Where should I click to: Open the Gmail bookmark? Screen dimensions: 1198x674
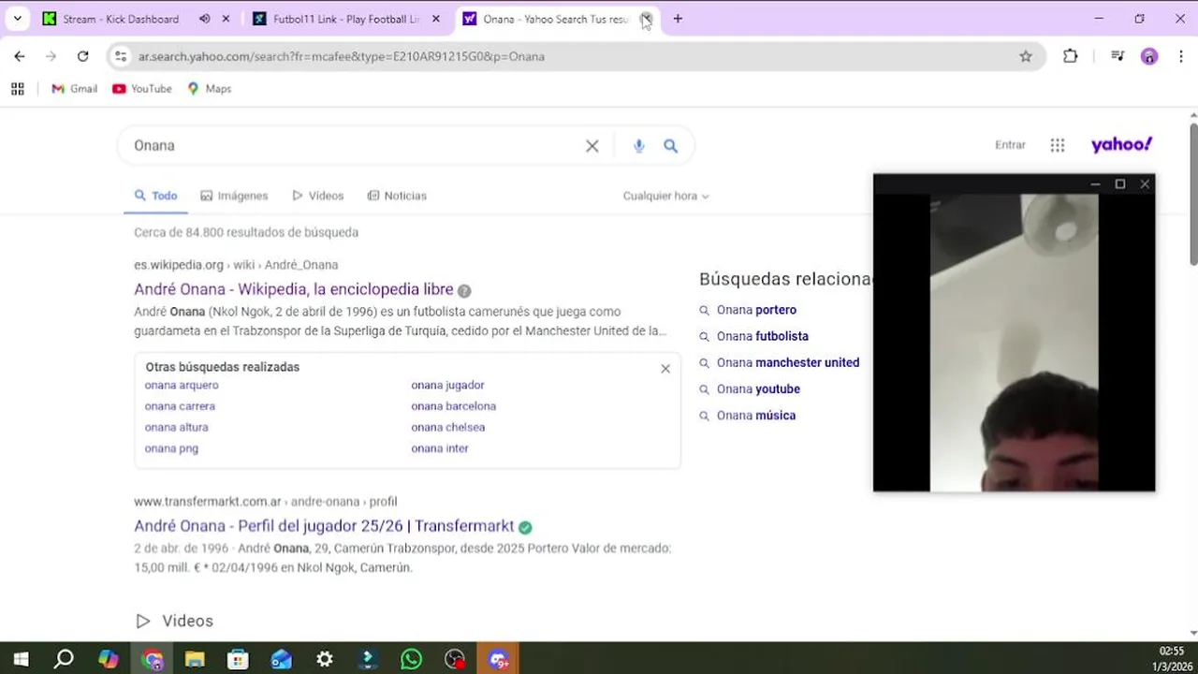(74, 89)
